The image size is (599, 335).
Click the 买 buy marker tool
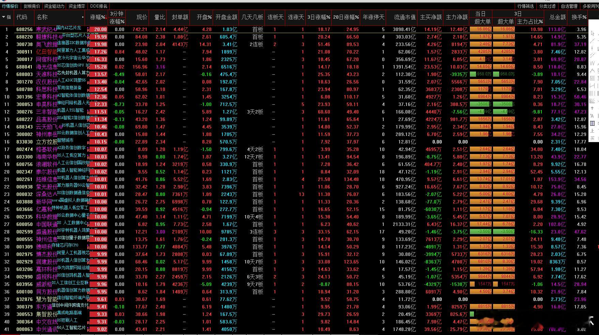tap(593, 138)
